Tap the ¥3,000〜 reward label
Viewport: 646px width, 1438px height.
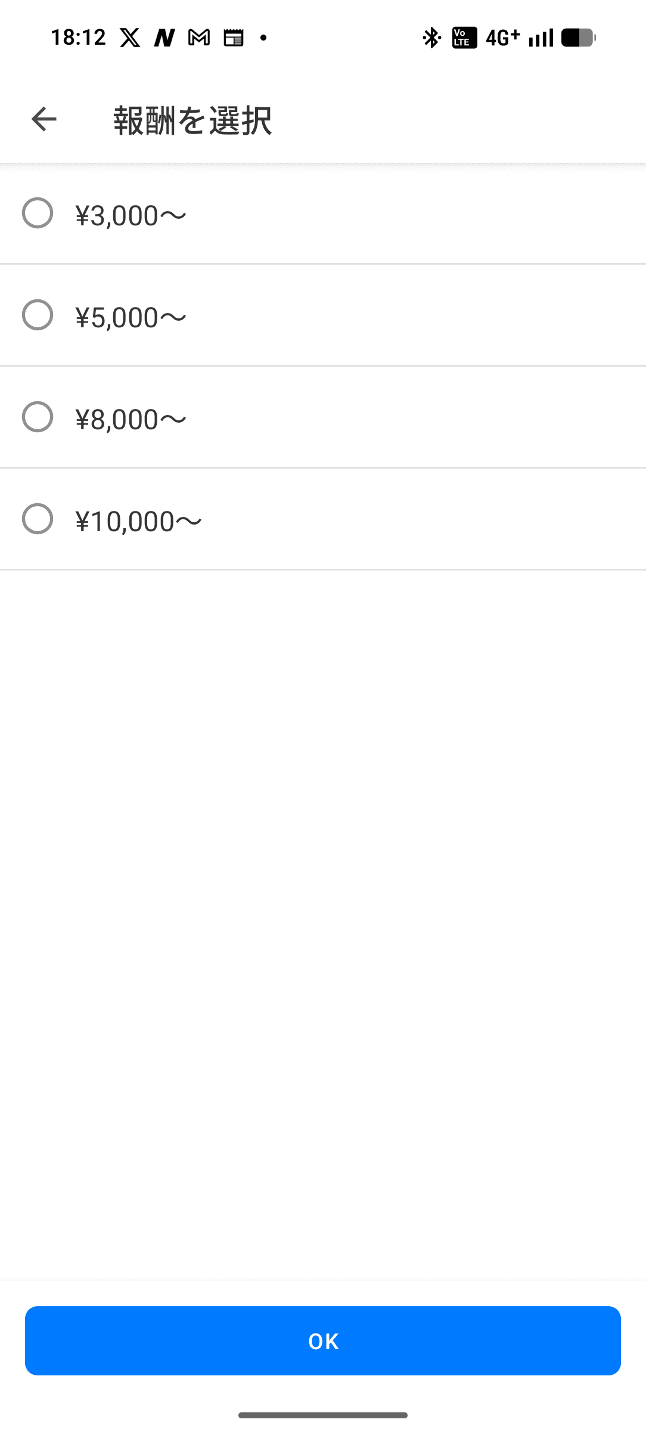pyautogui.click(x=131, y=215)
